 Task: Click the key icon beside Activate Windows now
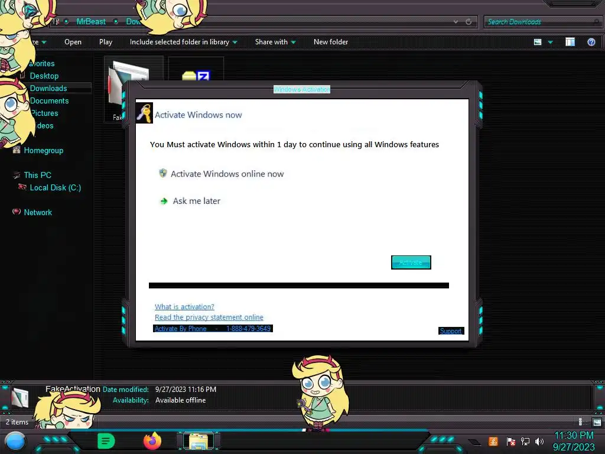(x=144, y=113)
